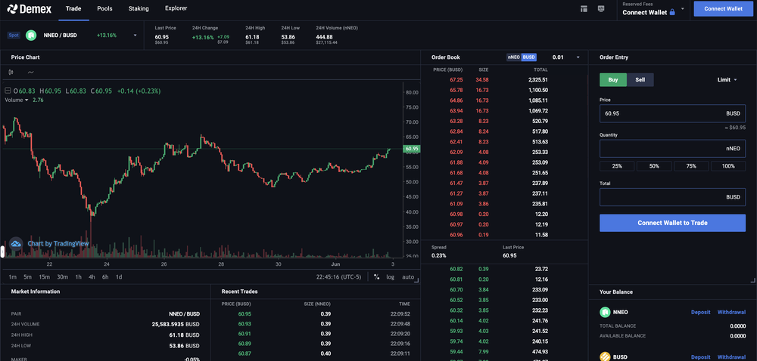Set chart interval to 1h
The width and height of the screenshot is (757, 361).
click(78, 277)
